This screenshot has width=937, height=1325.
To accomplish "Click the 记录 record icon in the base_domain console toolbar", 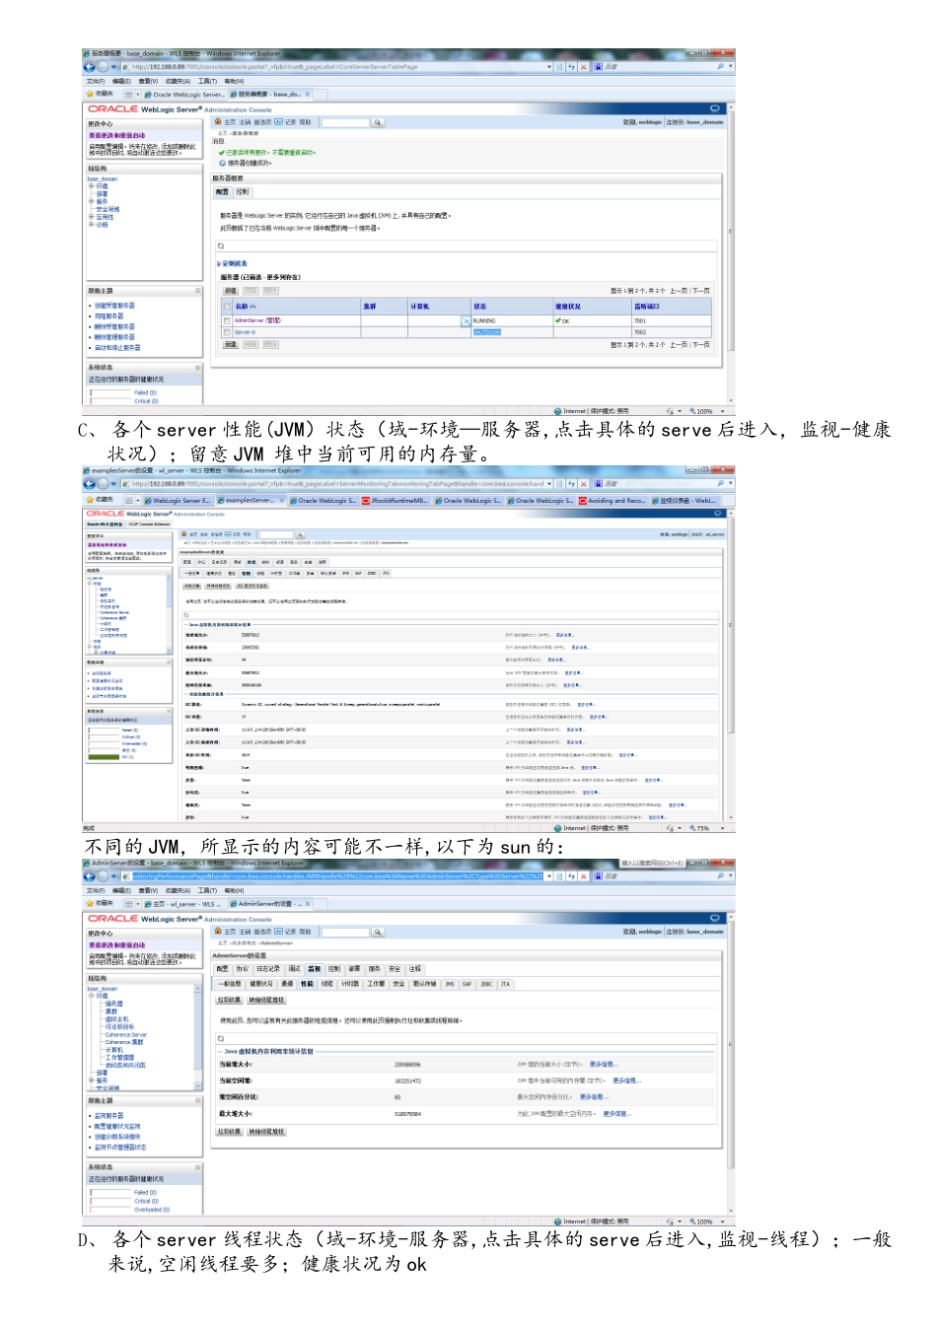I will pyautogui.click(x=278, y=122).
